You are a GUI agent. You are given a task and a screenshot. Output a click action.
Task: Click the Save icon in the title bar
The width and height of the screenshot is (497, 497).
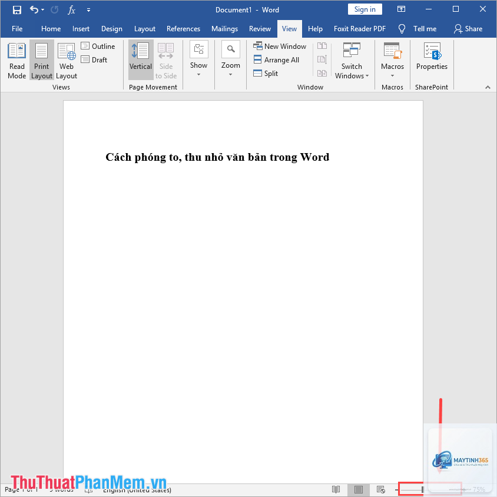click(x=17, y=10)
